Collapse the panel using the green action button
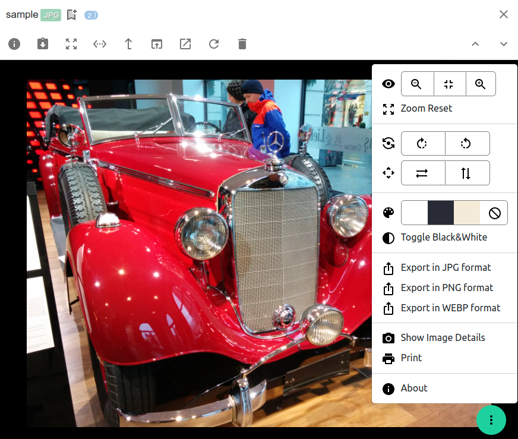This screenshot has width=518, height=439. coord(491,420)
